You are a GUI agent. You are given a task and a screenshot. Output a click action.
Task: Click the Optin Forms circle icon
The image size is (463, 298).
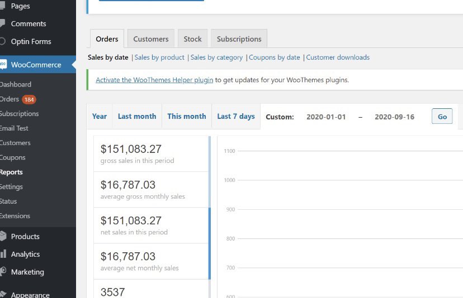2,41
